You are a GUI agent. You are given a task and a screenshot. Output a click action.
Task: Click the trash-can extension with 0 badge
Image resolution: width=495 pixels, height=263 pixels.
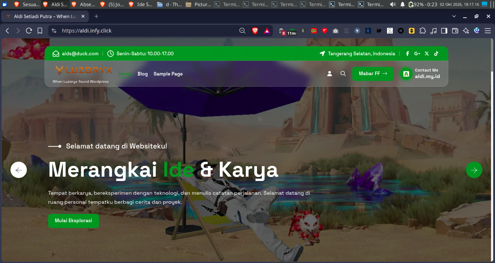coord(282,31)
